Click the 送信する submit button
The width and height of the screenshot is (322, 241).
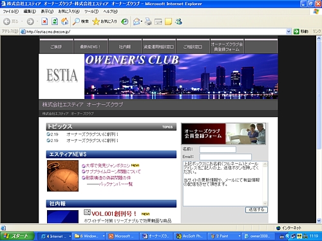pos(256,210)
